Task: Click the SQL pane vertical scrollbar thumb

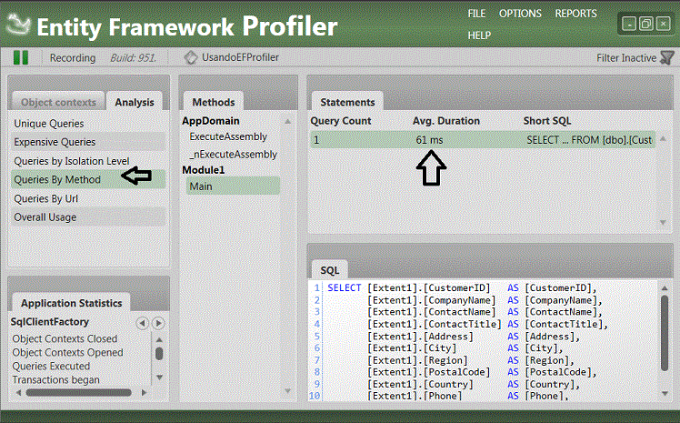Action: click(665, 333)
